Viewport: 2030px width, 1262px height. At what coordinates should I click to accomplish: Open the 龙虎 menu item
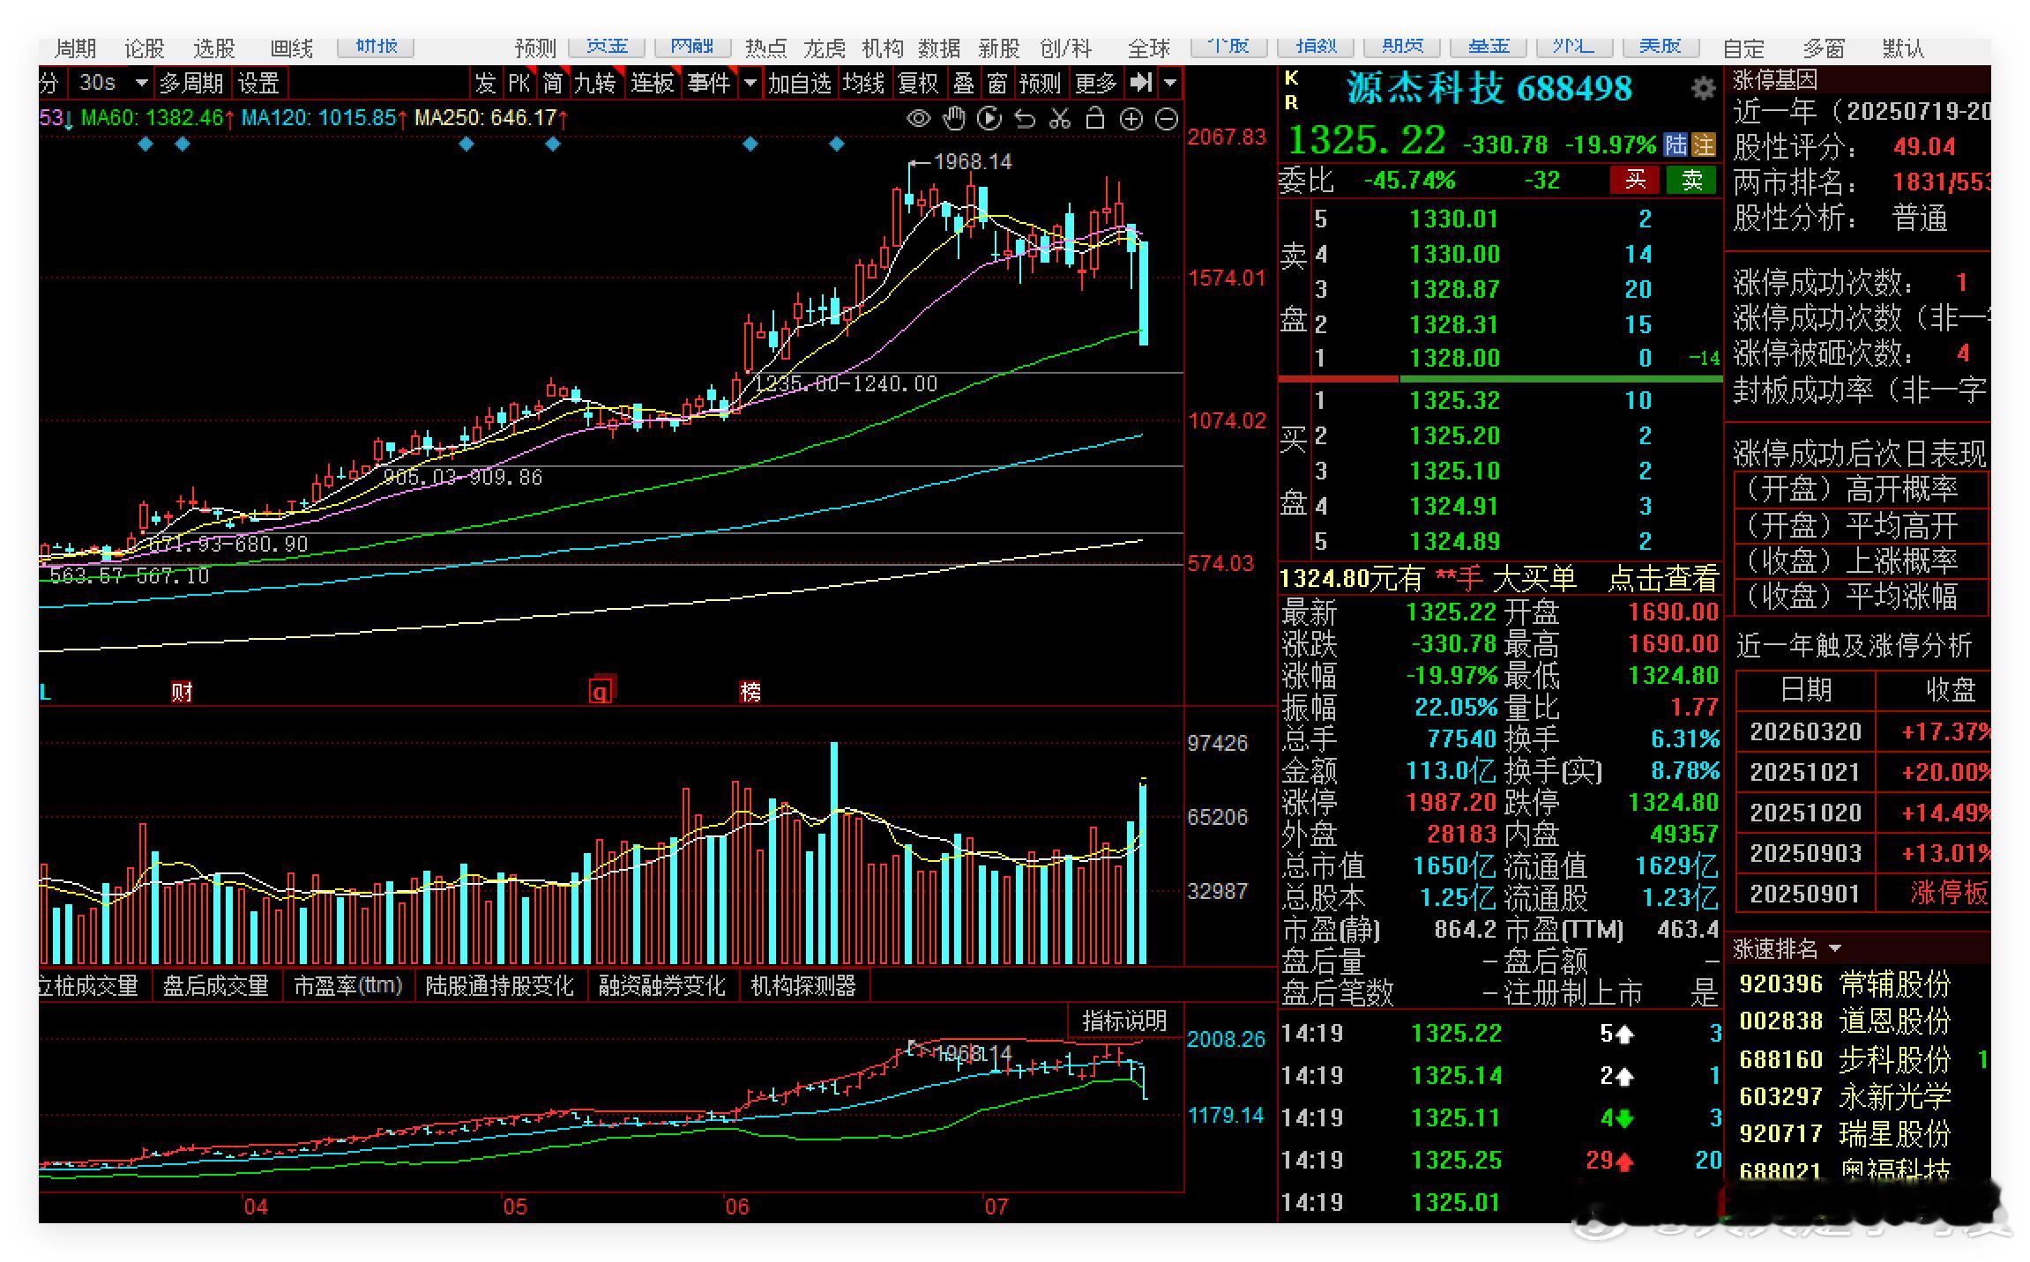pyautogui.click(x=825, y=48)
